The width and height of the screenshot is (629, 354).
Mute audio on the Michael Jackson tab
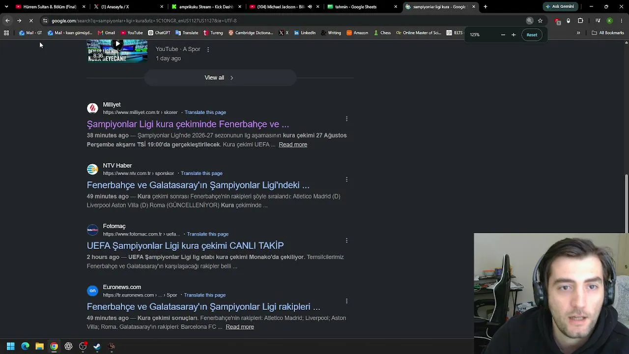pos(310,7)
